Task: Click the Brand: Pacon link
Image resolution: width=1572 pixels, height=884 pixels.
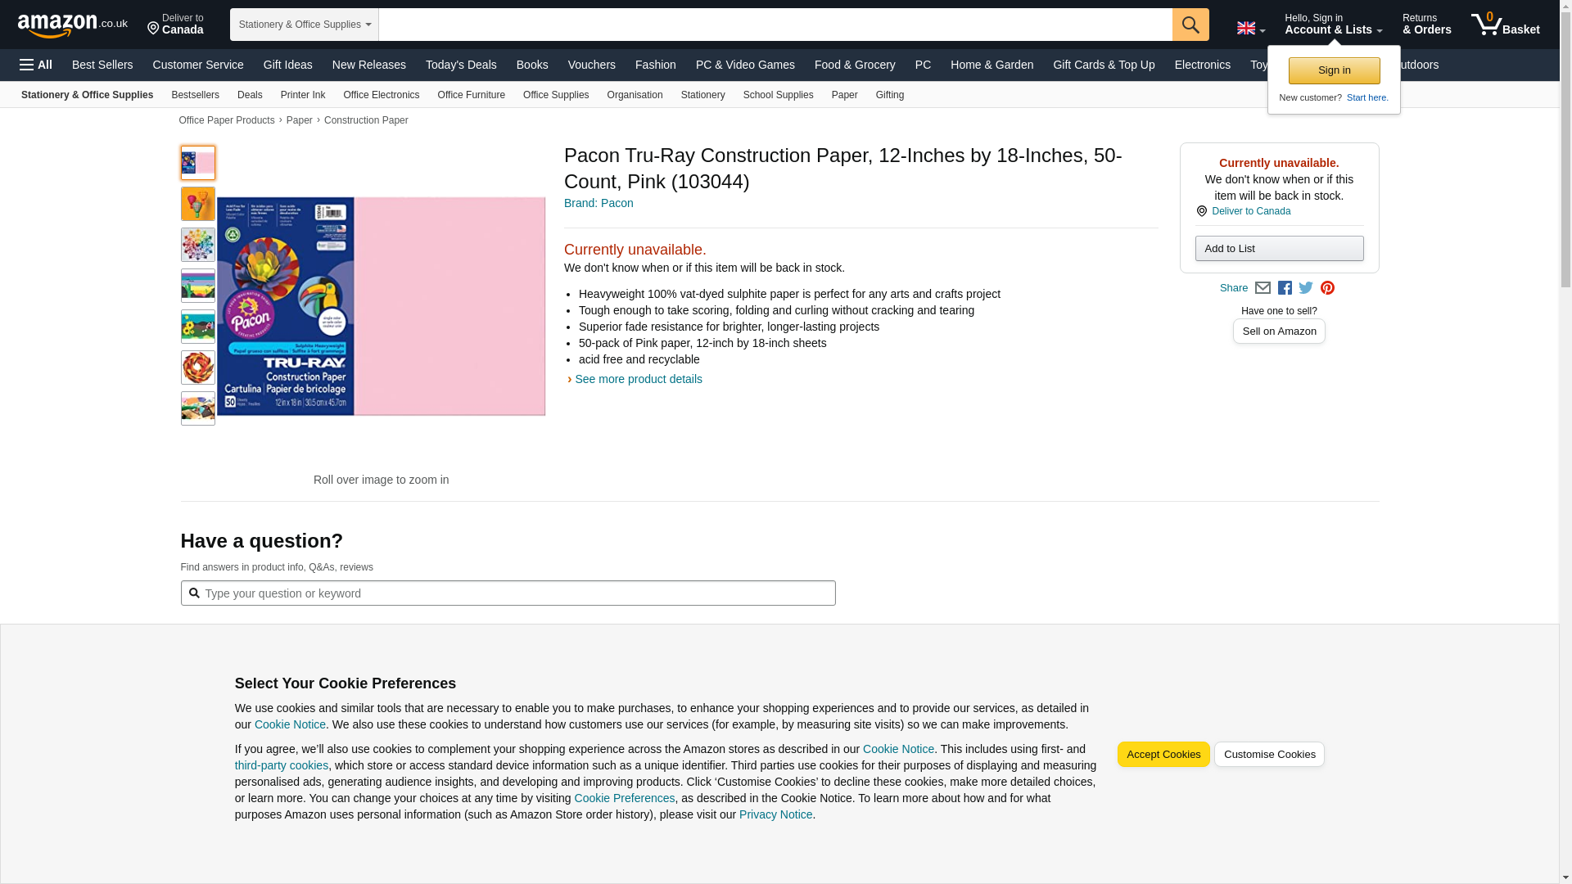Action: (x=599, y=203)
